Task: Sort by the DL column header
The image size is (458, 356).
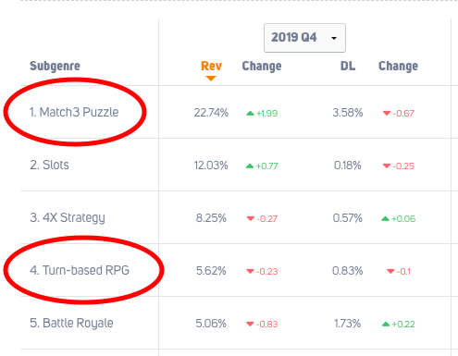Action: 348,66
